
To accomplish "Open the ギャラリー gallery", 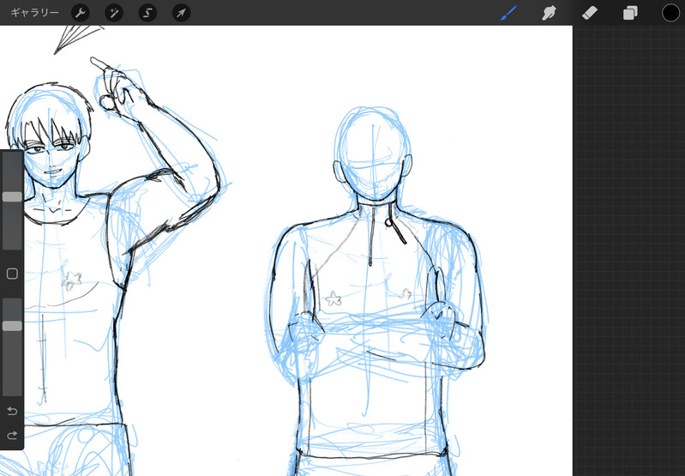I will coord(34,13).
